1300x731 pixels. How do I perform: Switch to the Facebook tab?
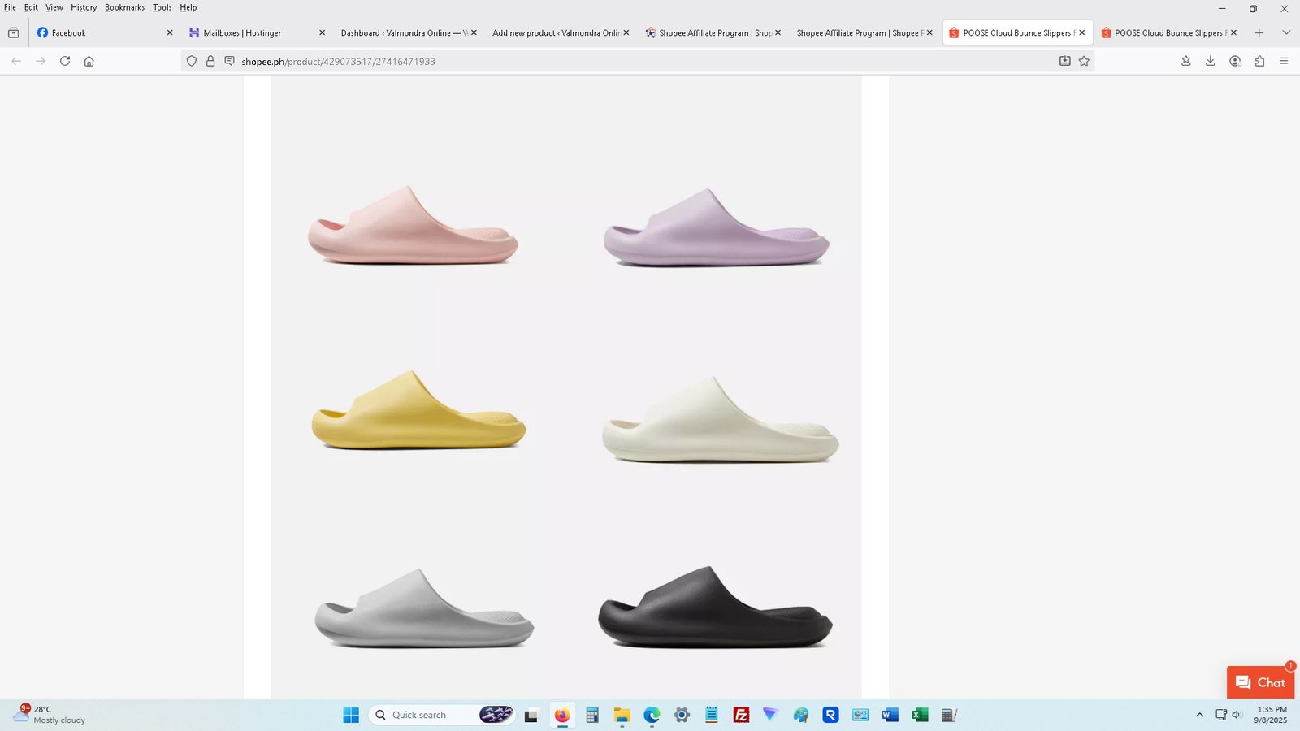click(97, 32)
